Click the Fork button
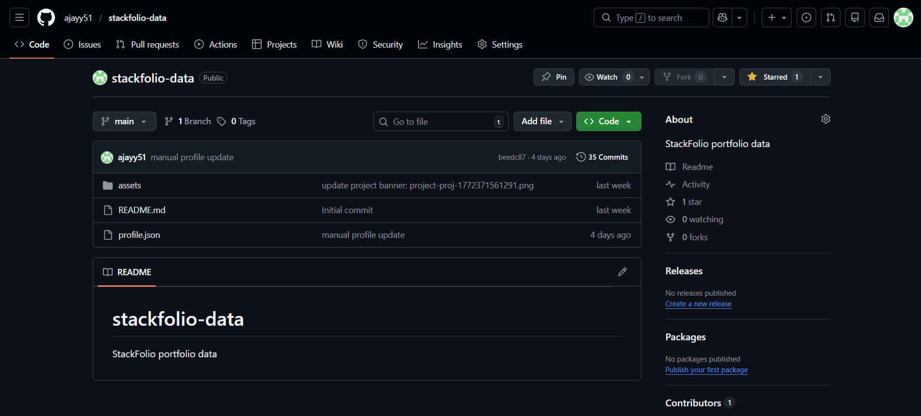 685,77
